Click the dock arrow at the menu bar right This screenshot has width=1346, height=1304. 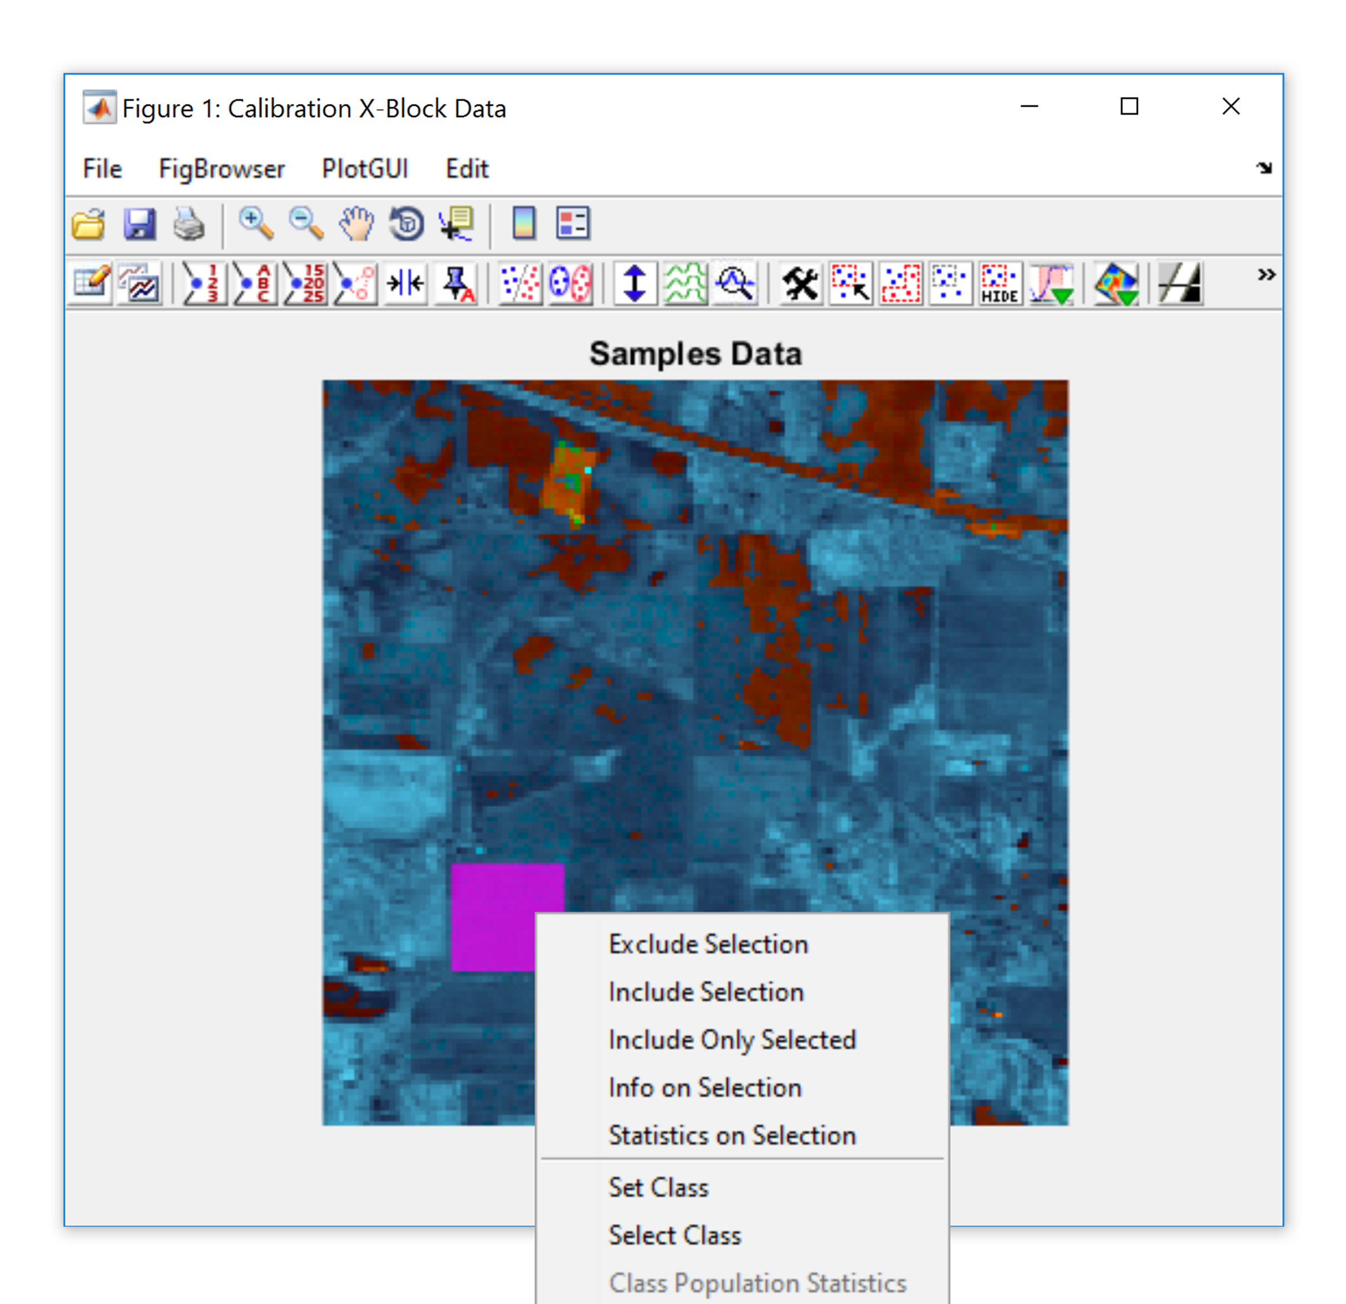pos(1264,167)
